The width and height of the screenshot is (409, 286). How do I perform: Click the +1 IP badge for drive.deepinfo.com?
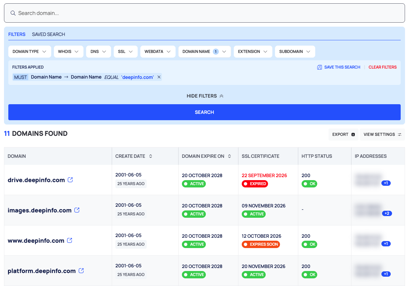click(x=386, y=183)
